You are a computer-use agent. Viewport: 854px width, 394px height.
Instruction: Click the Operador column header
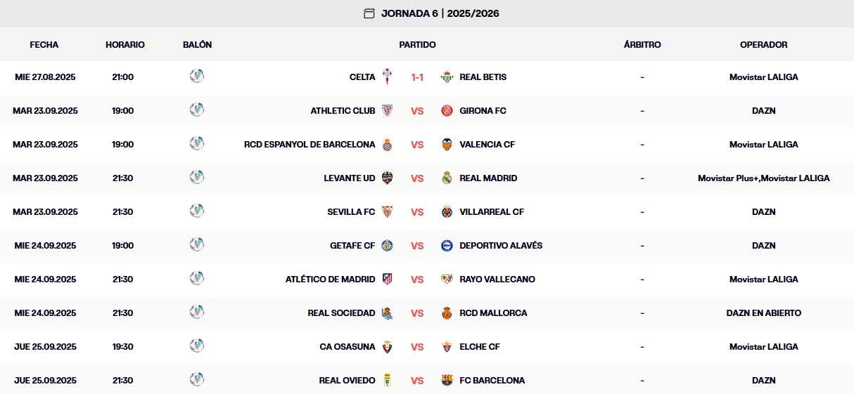tap(763, 44)
